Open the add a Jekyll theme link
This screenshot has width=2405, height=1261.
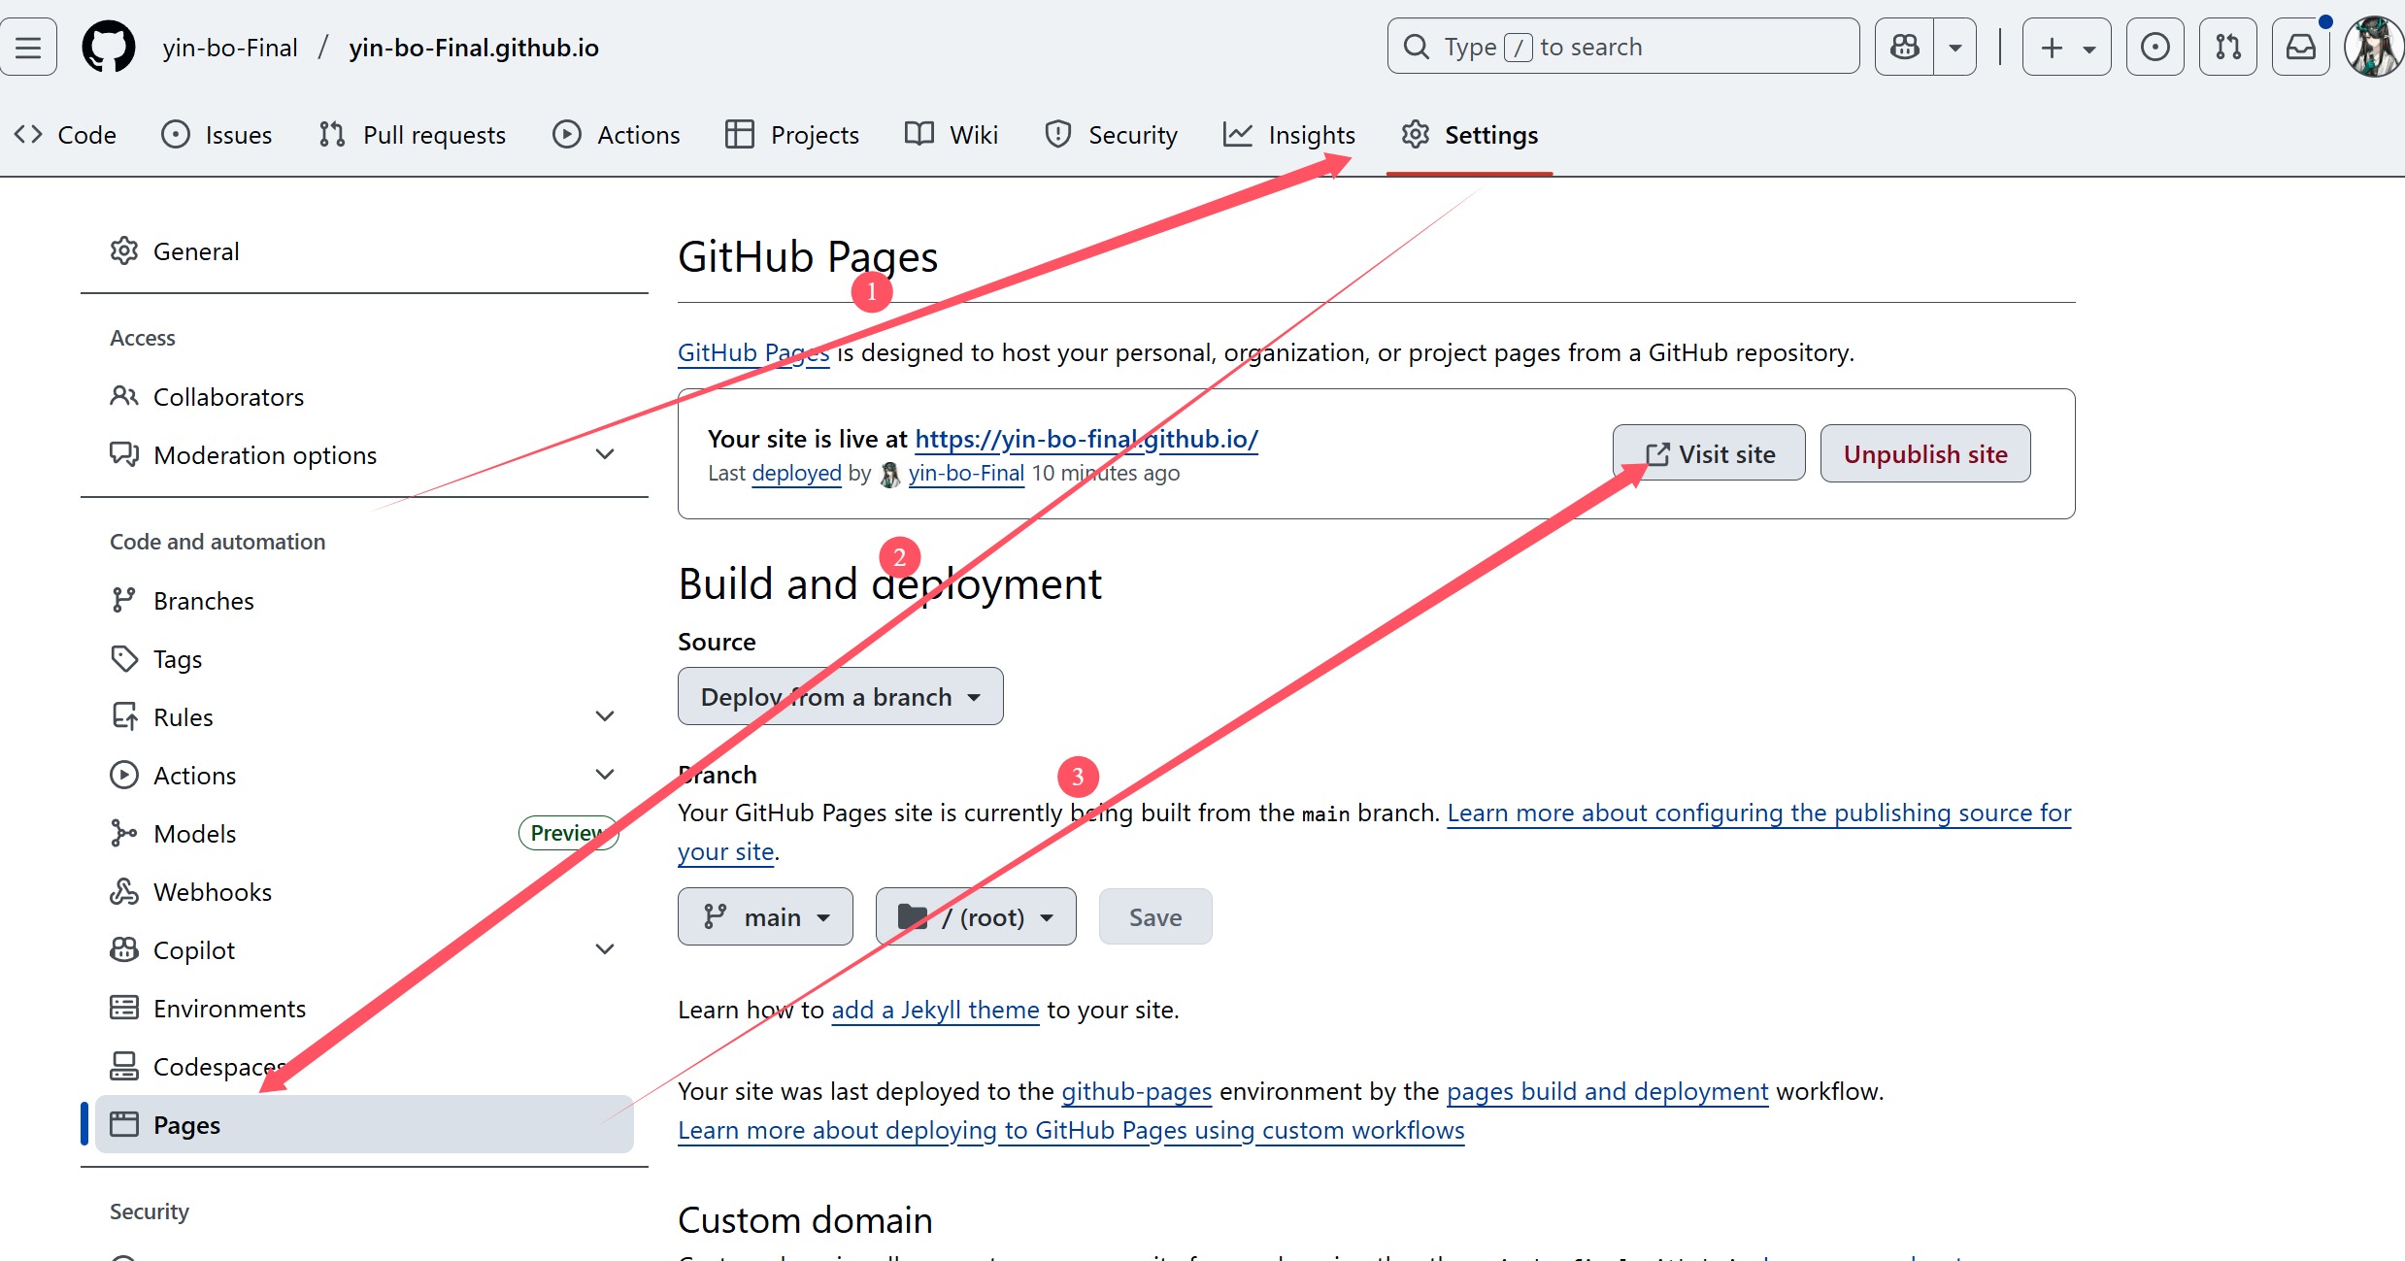point(935,1010)
